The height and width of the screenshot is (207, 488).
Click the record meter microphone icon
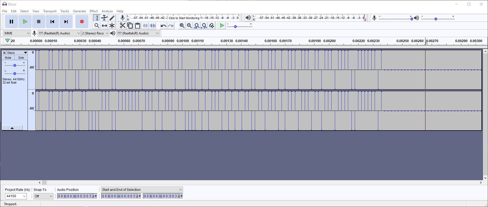coord(123,18)
